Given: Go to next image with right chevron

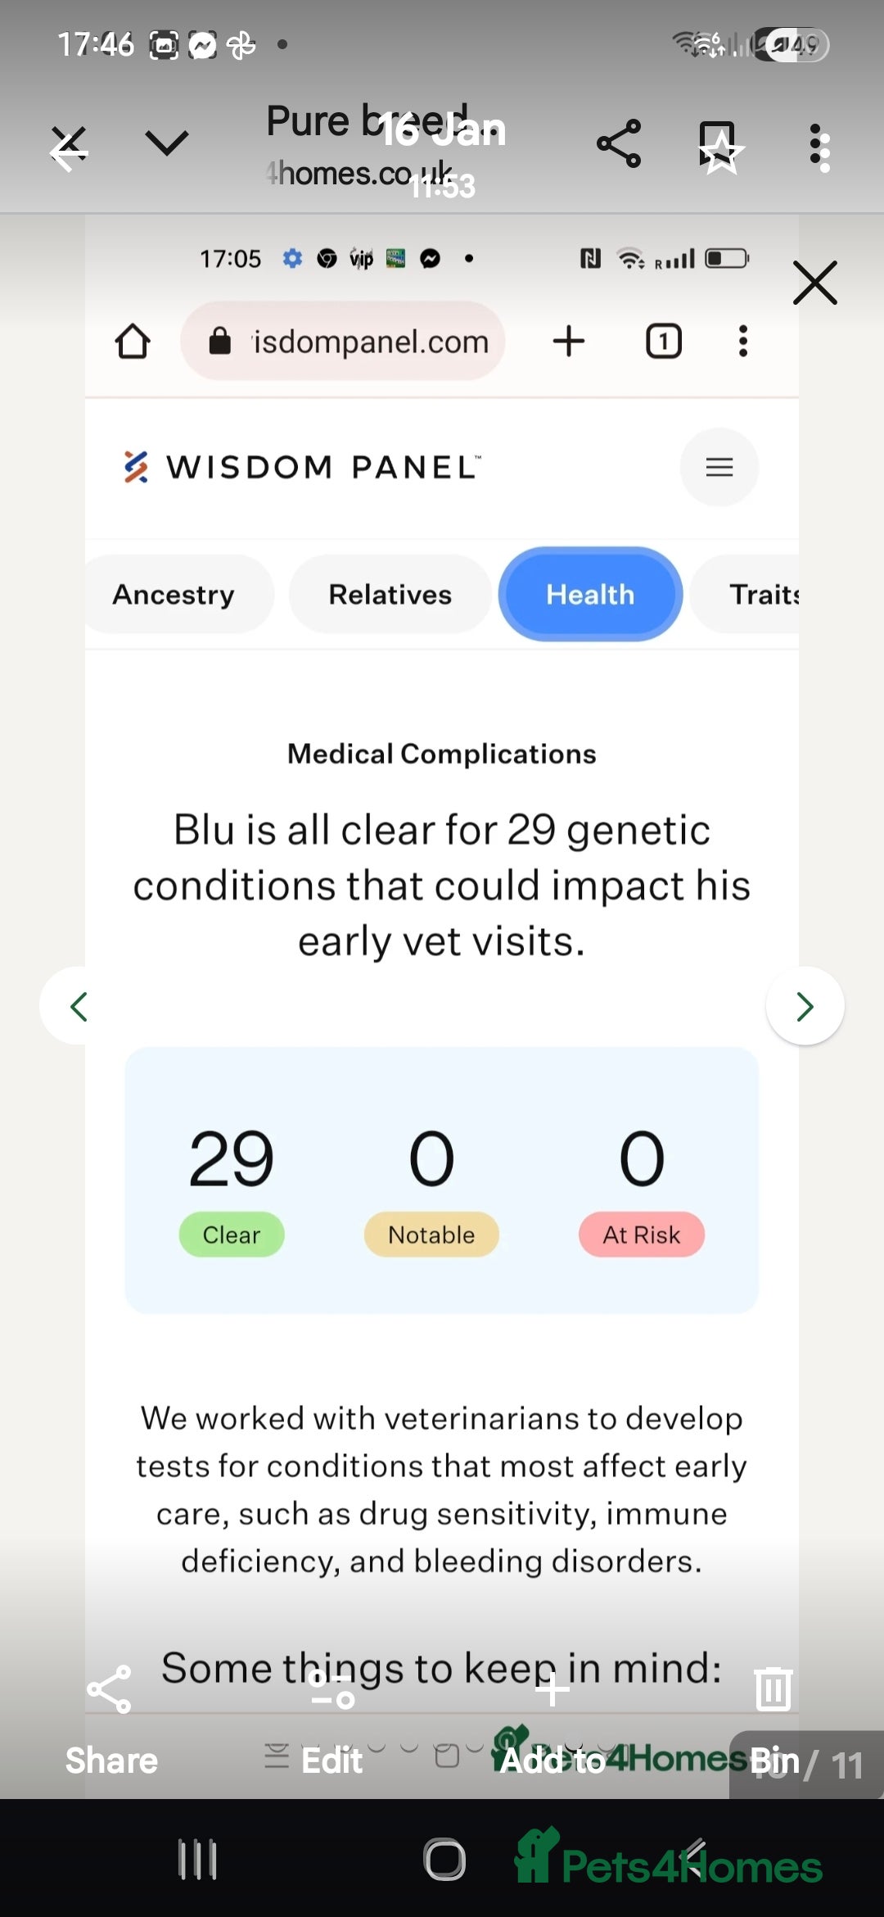Looking at the screenshot, I should point(805,1006).
